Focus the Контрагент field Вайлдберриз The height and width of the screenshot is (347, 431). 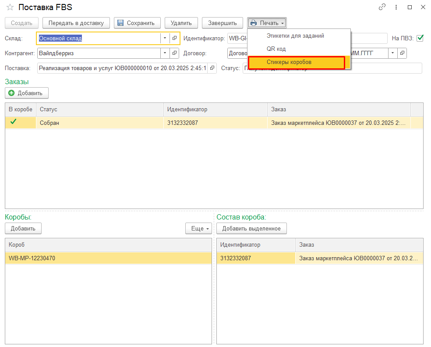[99, 53]
